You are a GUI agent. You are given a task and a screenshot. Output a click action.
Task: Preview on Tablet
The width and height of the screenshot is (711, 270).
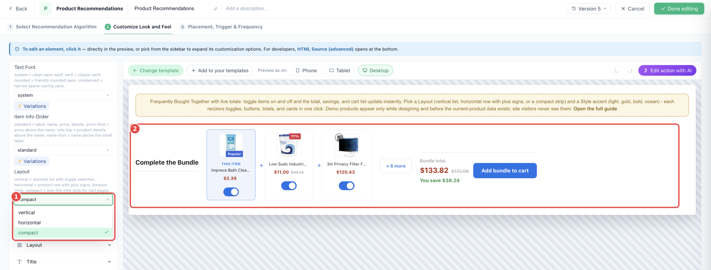340,71
